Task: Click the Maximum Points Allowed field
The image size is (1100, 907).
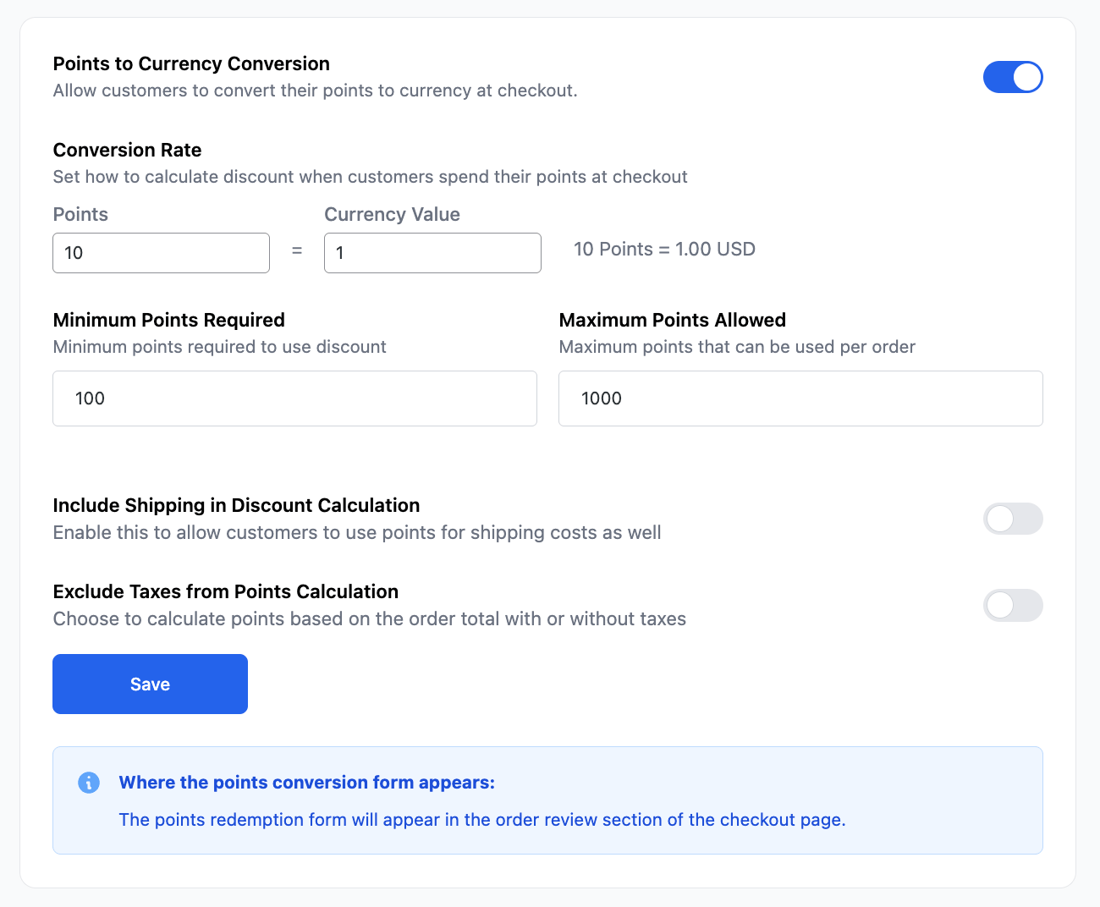Action: point(800,398)
